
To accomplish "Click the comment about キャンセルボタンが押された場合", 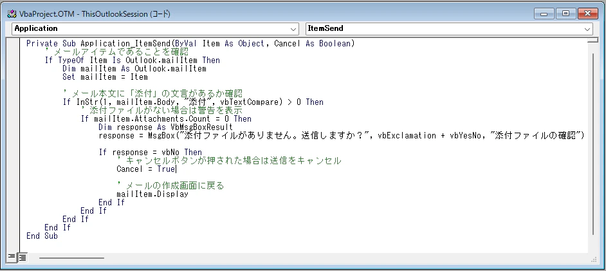I will point(229,161).
